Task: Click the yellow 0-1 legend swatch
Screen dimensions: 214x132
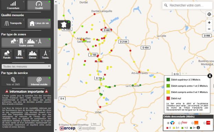Action: [x=174, y=128]
